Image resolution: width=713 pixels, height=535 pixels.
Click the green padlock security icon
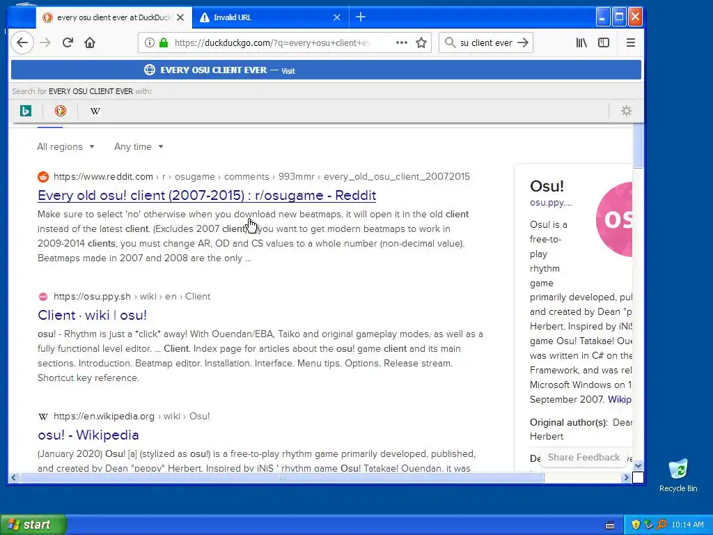(164, 42)
